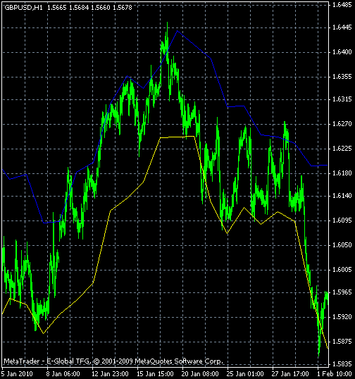Viewport: 355px width, 379px height.
Task: Click the 1.5875 price axis label
Action: tap(342, 341)
